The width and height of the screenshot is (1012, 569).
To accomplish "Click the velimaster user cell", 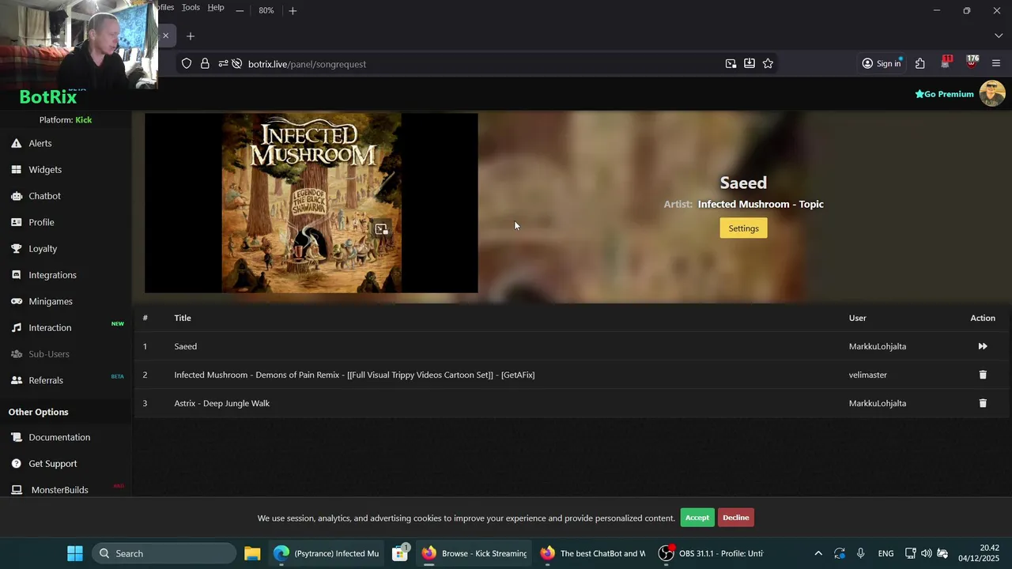I will 867,375.
